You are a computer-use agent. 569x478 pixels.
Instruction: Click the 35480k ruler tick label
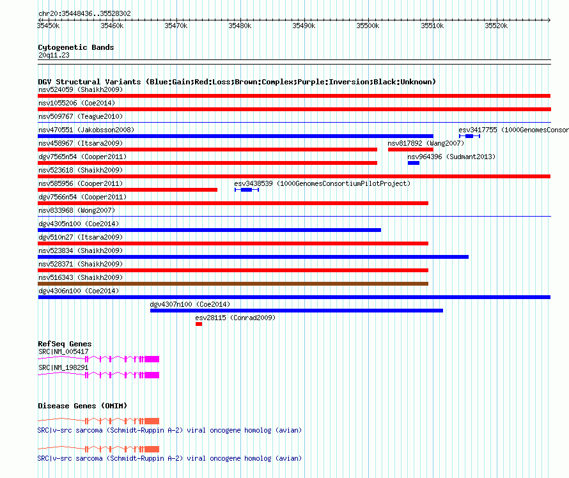240,26
